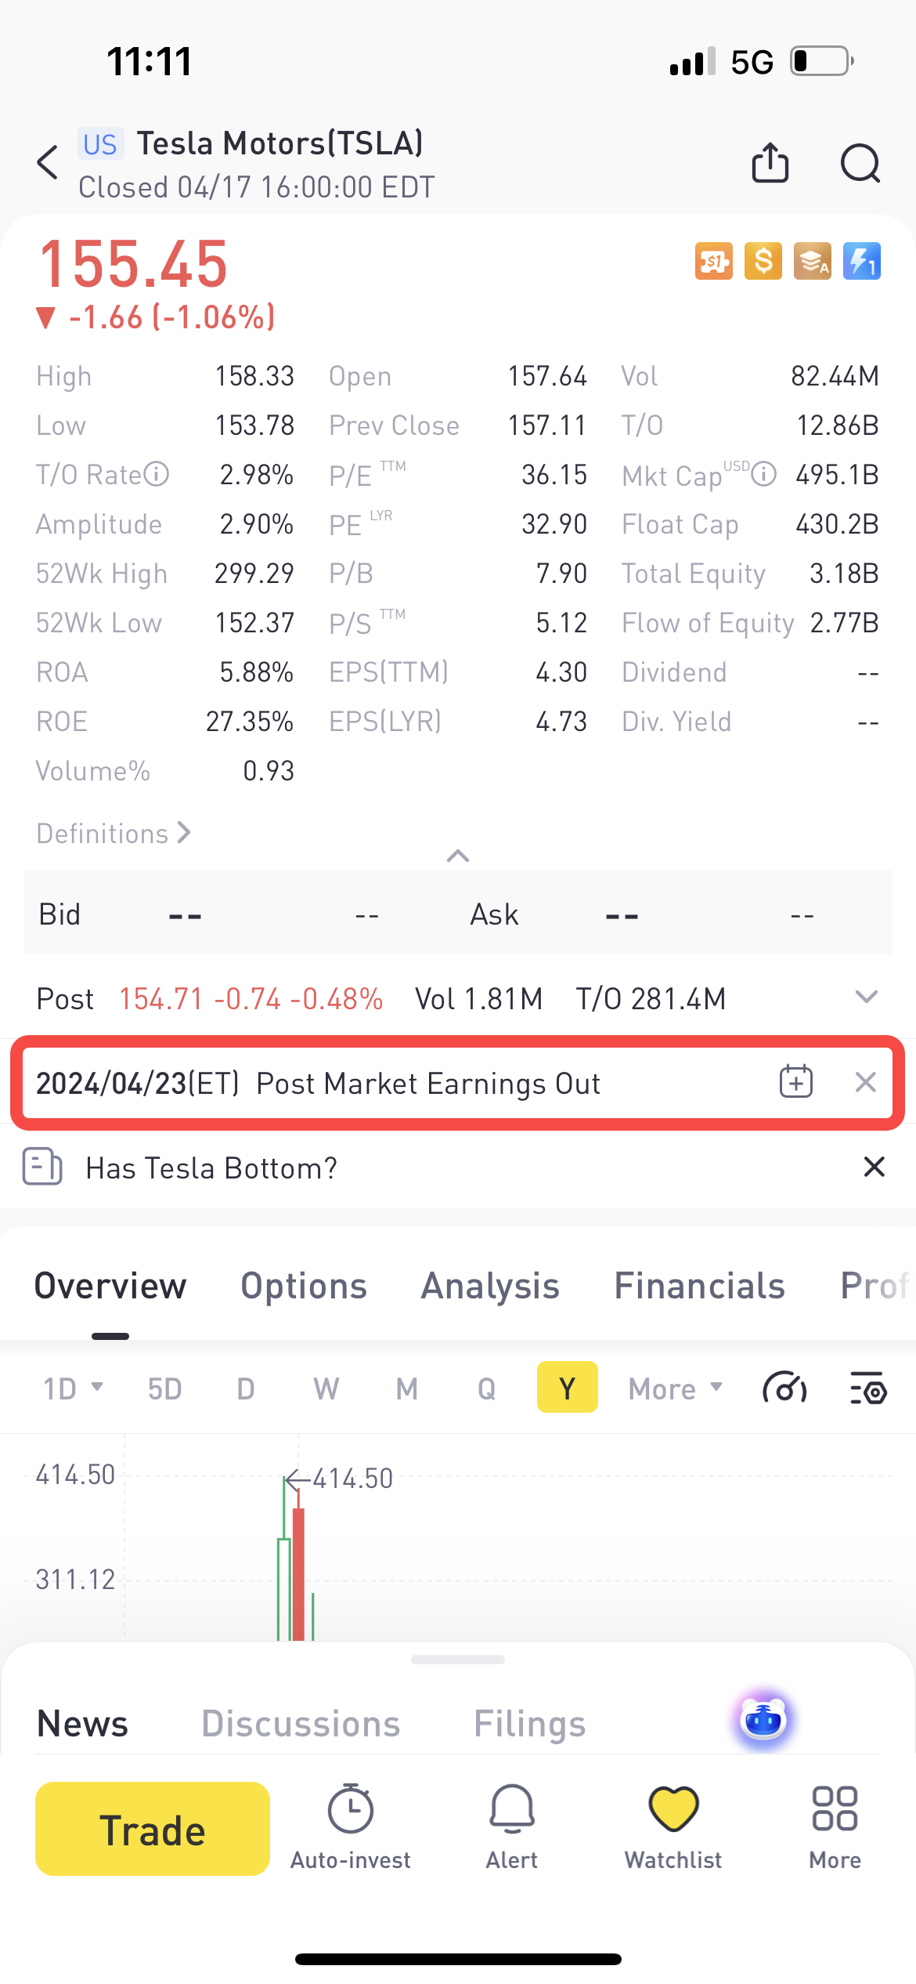The height and width of the screenshot is (1984, 916).
Task: Tap the blue AI assistant robot icon
Action: coord(763,1721)
